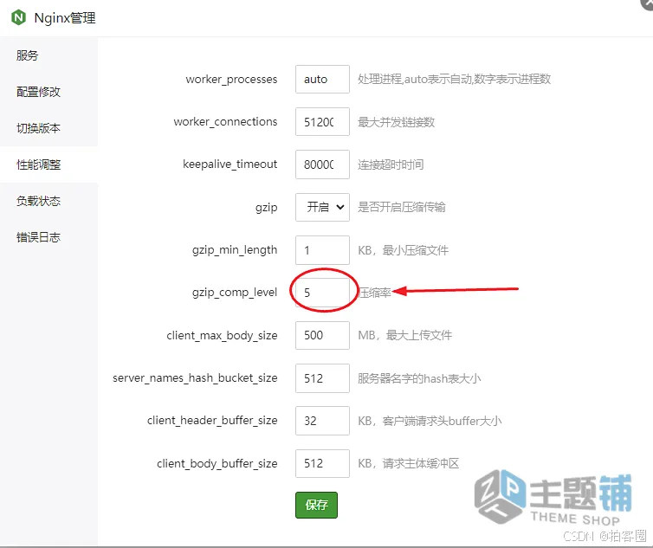Click the client_body_buffer_size label
Viewport: 653px width, 548px height.
click(x=217, y=464)
